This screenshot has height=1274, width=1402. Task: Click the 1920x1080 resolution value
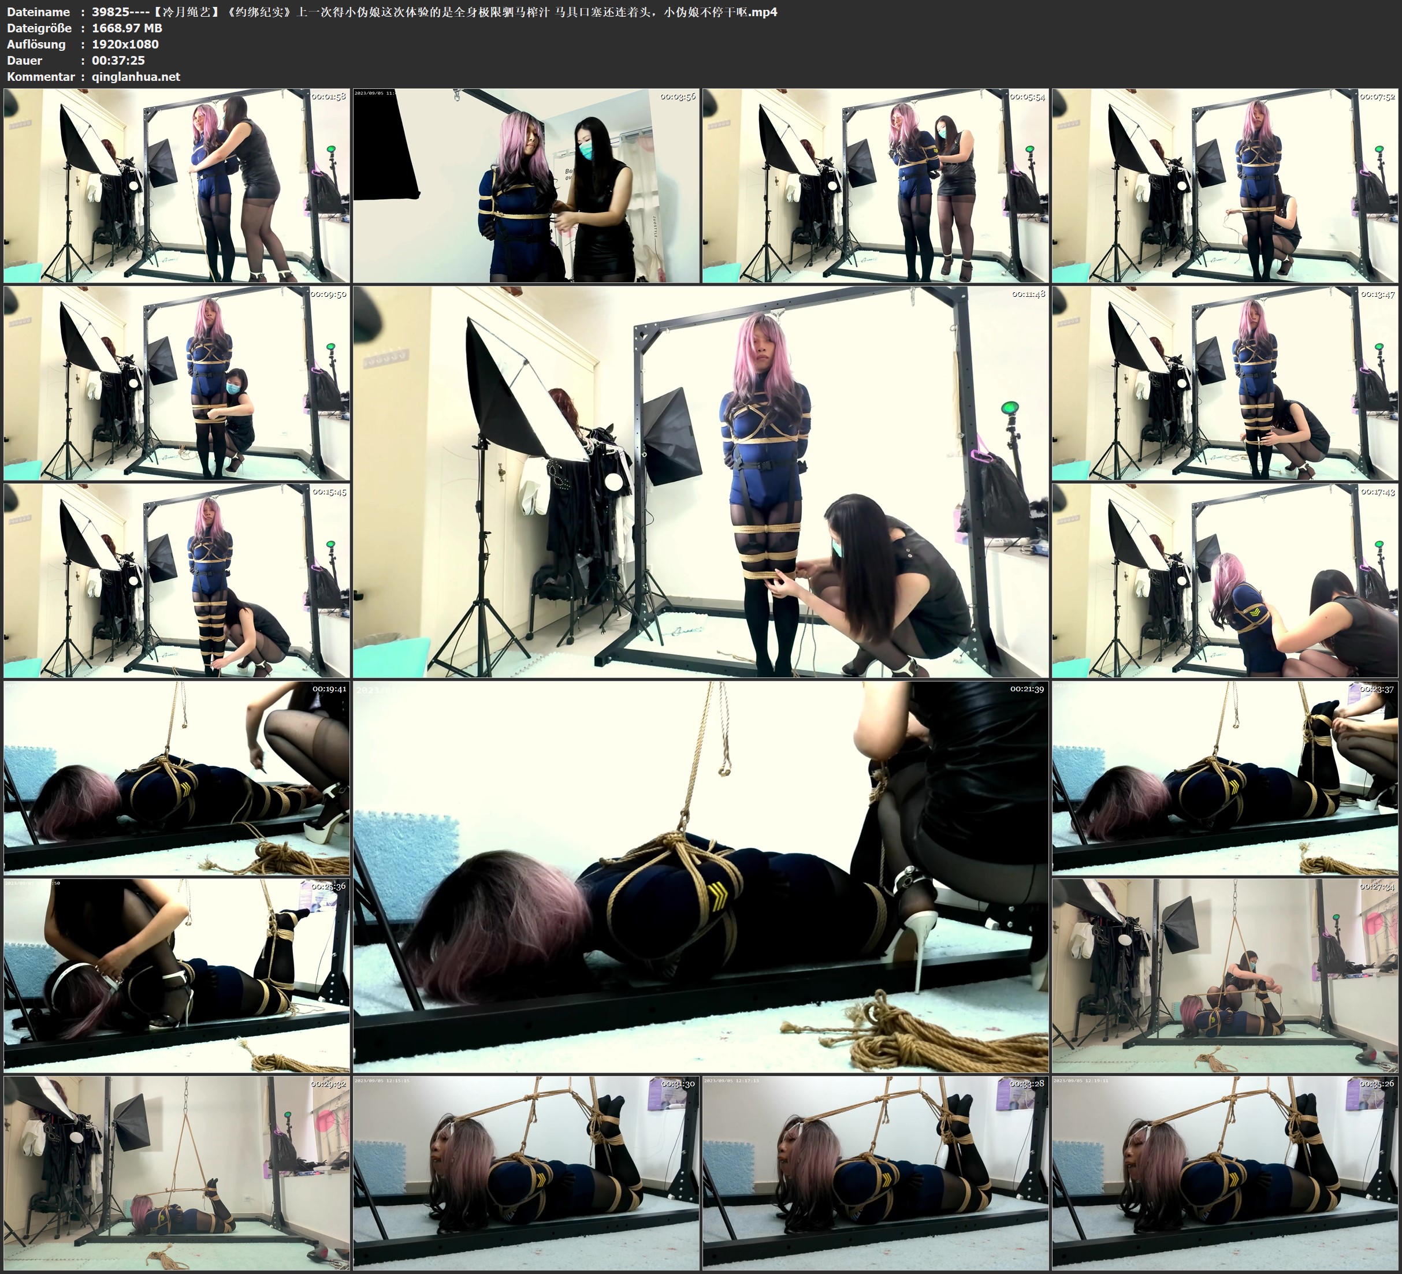point(125,44)
